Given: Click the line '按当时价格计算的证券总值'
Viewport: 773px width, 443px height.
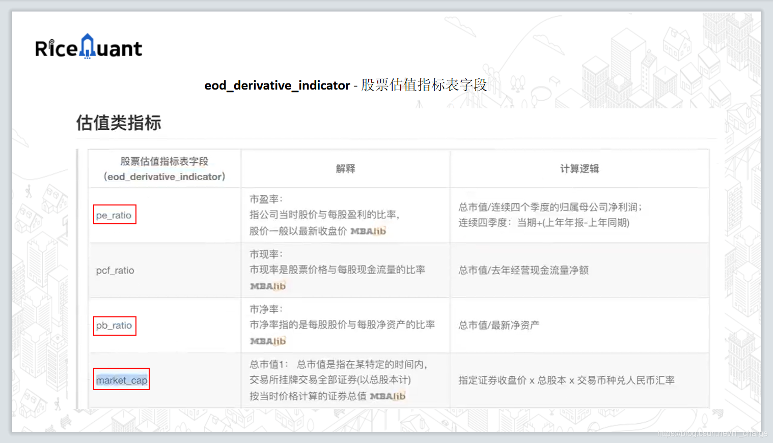Looking at the screenshot, I should point(308,396).
